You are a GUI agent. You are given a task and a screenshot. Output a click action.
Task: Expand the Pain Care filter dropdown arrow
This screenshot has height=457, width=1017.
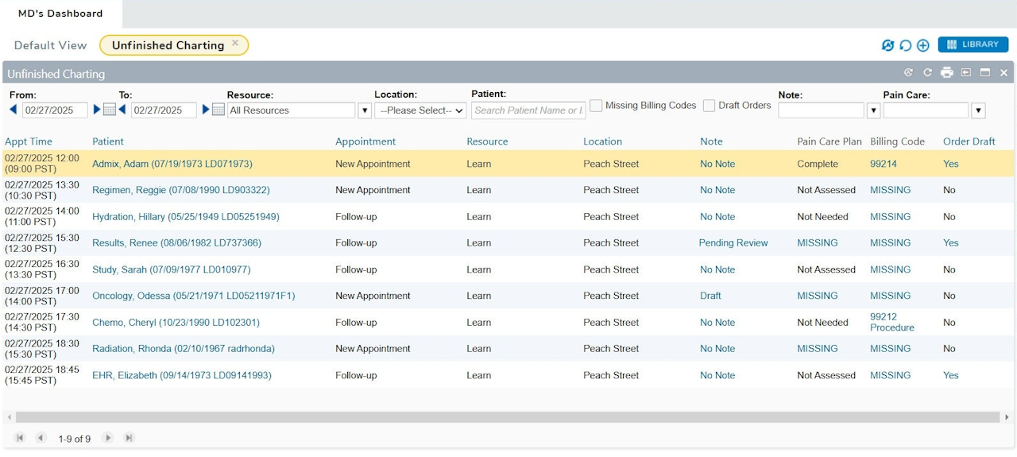click(x=978, y=110)
